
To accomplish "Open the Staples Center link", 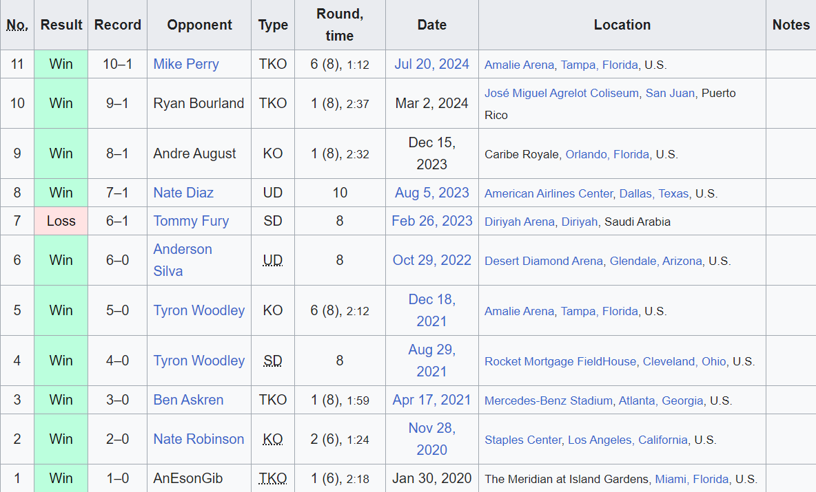I will (x=523, y=440).
